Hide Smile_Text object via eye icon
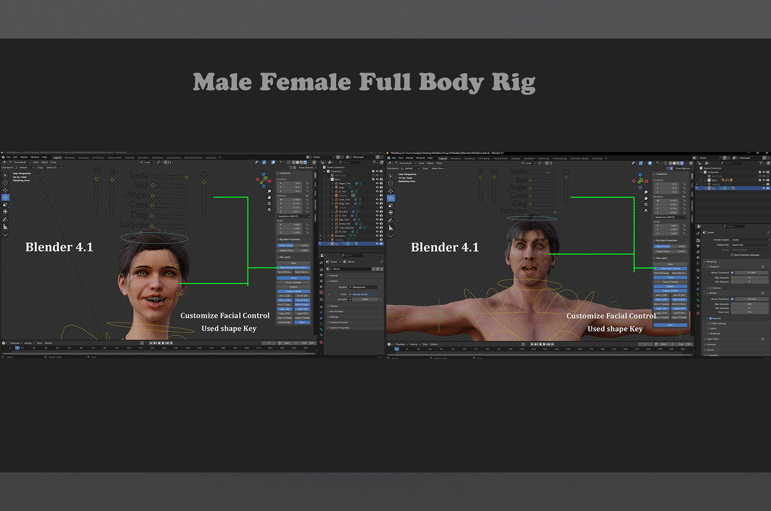This screenshot has width=771, height=511. click(377, 224)
